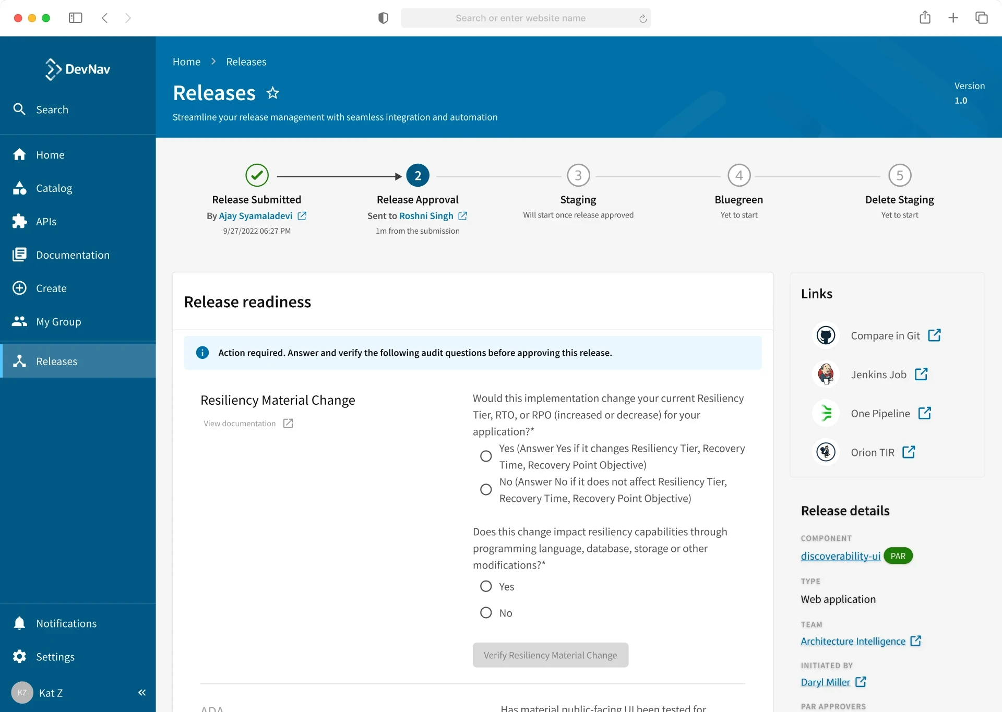Click step 3 Staging in progress stepper

pos(578,176)
